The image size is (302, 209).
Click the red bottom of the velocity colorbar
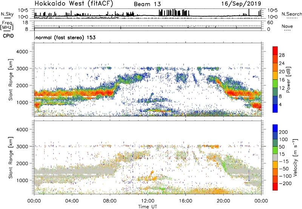pos(275,187)
